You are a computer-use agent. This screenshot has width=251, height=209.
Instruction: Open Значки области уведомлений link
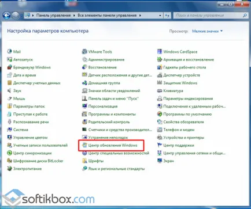pyautogui.click(x=114, y=90)
